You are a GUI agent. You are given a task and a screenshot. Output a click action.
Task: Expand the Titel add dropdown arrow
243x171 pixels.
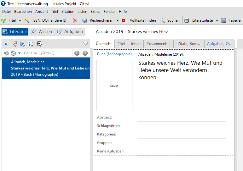(20, 20)
